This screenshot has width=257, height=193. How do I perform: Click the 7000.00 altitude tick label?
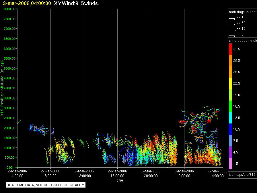coord(9,29)
